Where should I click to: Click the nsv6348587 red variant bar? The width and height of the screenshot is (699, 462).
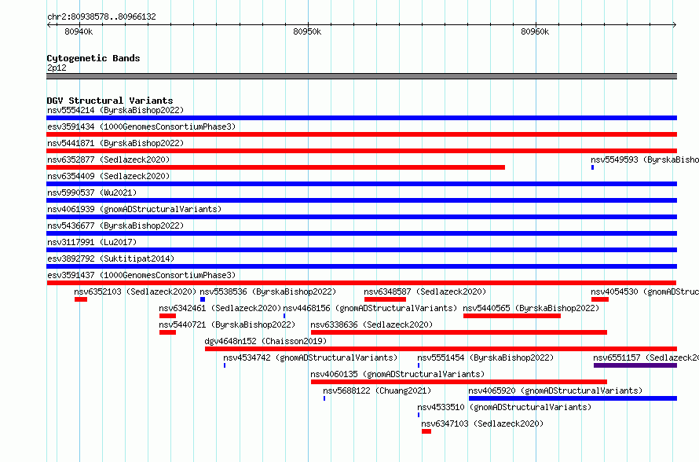click(x=385, y=299)
